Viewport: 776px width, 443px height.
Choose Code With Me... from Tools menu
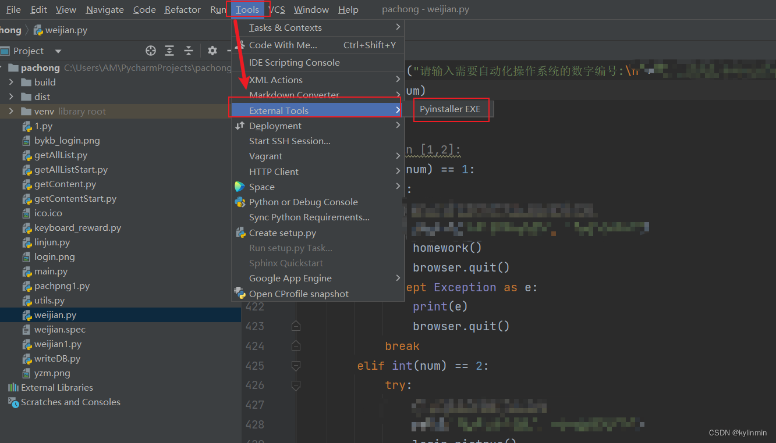coord(318,45)
